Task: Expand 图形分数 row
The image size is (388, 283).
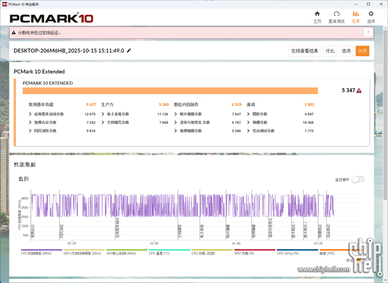Action: pos(249,114)
